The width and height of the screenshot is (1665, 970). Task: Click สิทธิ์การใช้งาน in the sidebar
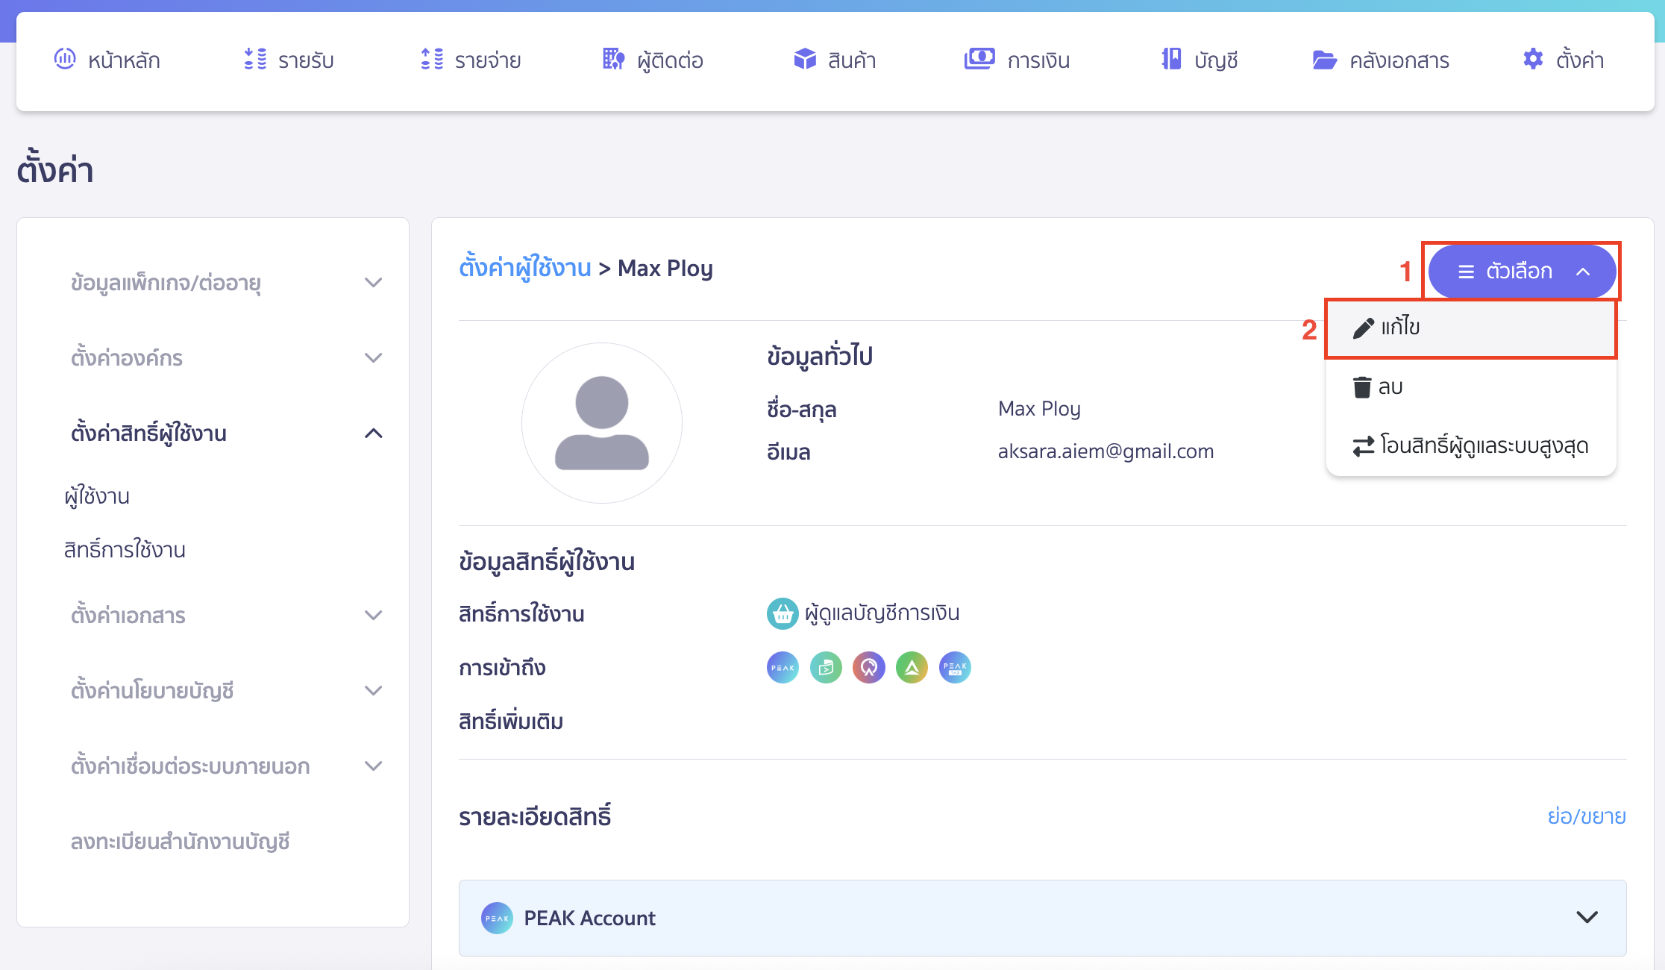pos(124,550)
